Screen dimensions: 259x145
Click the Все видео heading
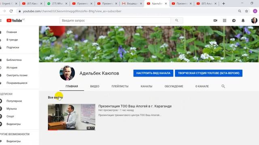pyautogui.click(x=55, y=97)
